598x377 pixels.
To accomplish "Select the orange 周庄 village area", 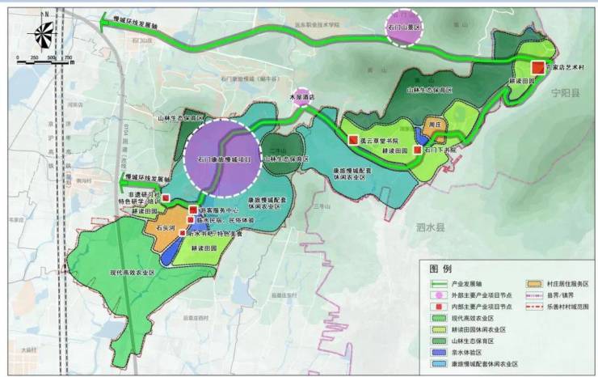I will point(434,128).
